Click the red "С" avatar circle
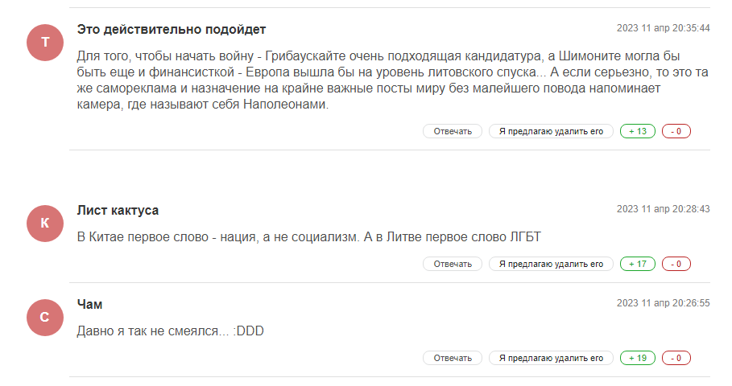The height and width of the screenshot is (386, 732). click(x=44, y=318)
